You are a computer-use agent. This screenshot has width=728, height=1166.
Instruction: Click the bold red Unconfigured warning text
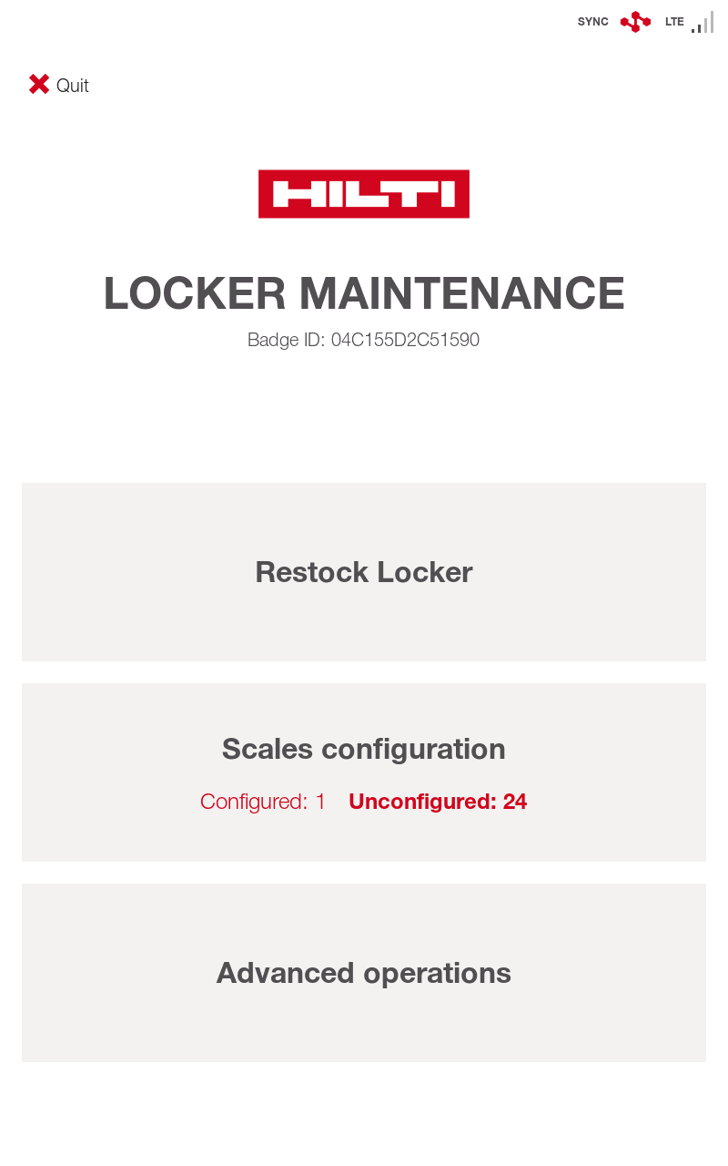tap(438, 802)
